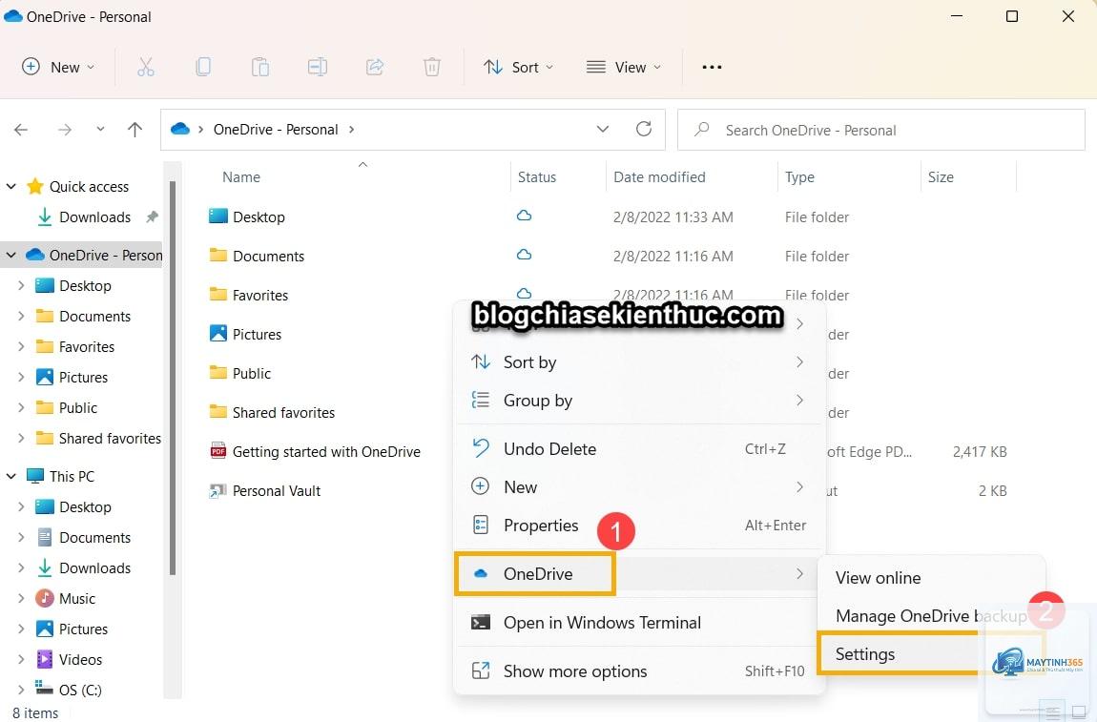Select the Shared favorites folder row
Viewport: 1097px width, 722px height.
tap(283, 413)
